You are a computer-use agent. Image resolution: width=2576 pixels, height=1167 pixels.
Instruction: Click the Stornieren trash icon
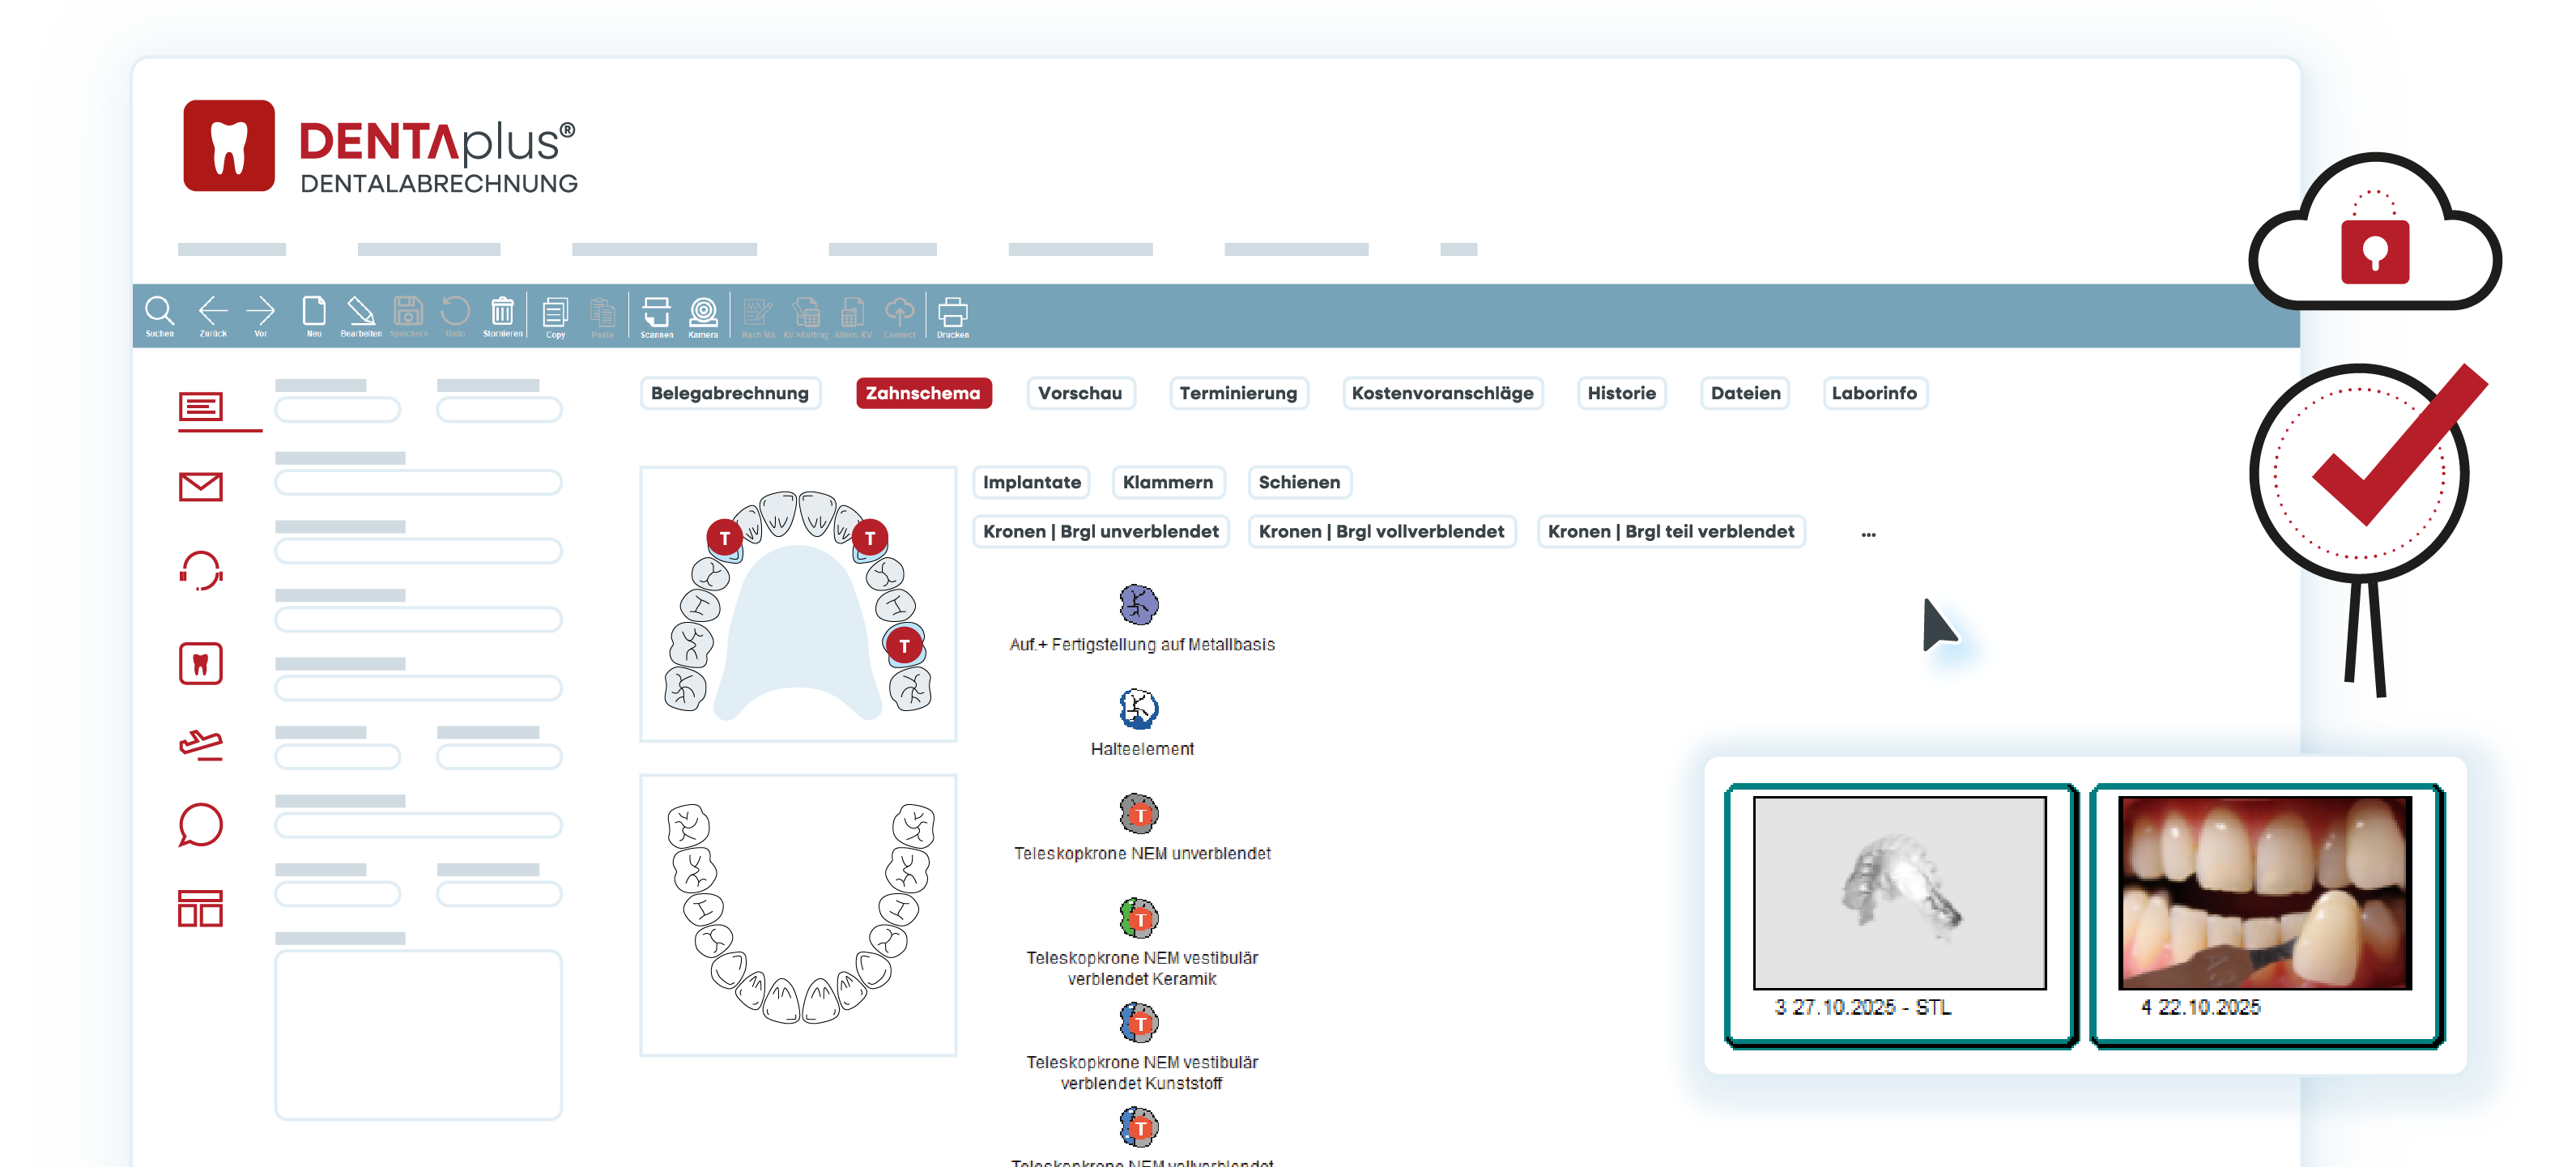(x=502, y=313)
